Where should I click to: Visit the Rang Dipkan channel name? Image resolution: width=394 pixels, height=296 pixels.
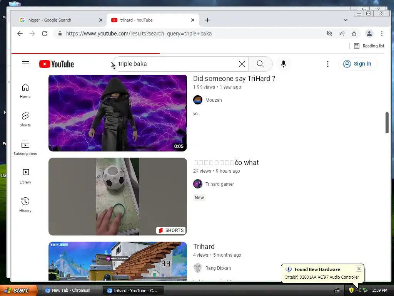[218, 268]
